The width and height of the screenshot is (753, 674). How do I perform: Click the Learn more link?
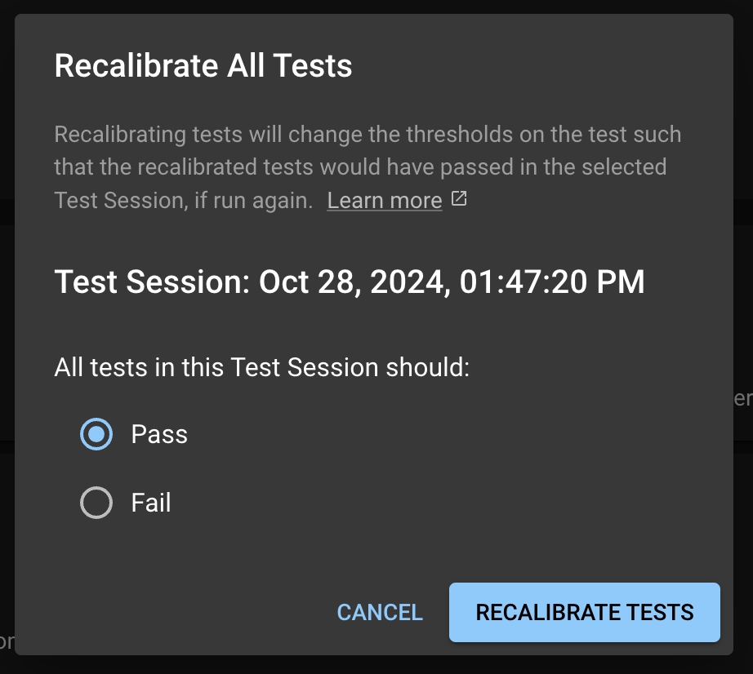pyautogui.click(x=384, y=200)
